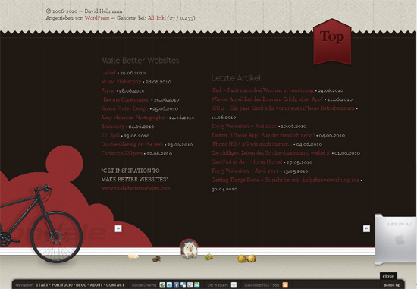417x289 pixels.
Task: Share page via Facebook icon
Action: 176,285
